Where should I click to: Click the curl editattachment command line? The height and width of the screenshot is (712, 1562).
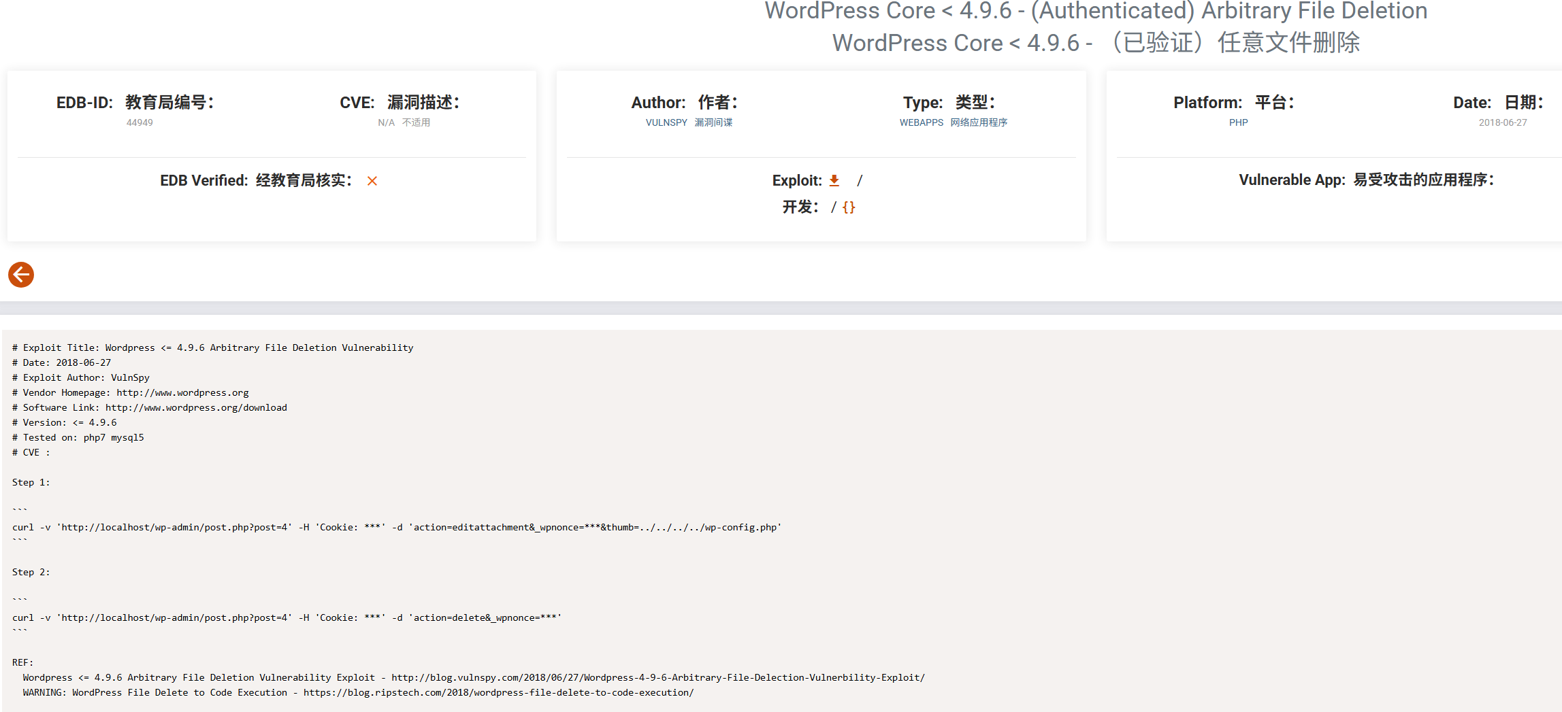(x=397, y=527)
